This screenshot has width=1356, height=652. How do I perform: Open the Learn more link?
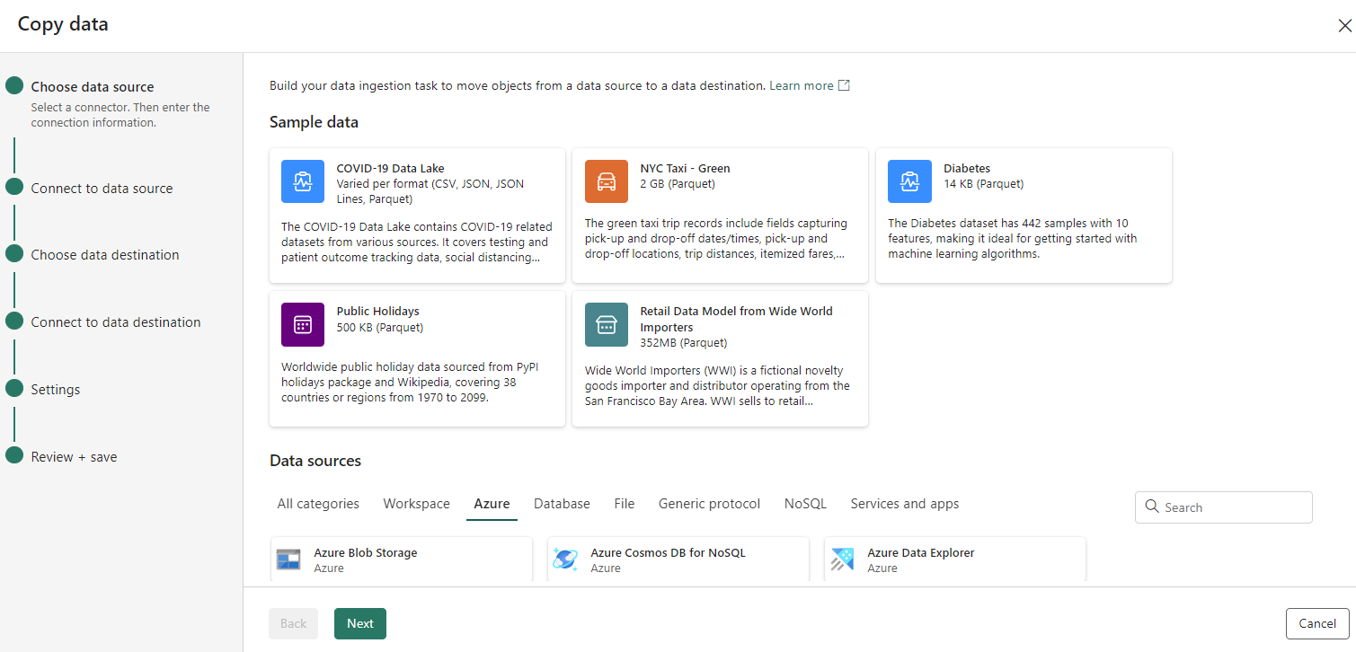800,84
